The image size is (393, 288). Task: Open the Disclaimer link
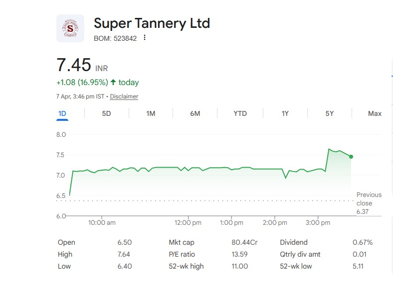click(124, 96)
